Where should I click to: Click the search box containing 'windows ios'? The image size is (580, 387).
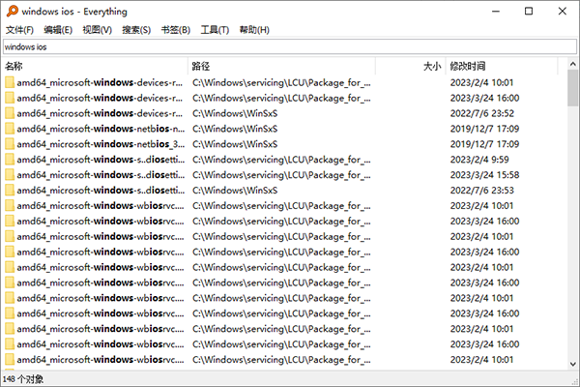[290, 46]
